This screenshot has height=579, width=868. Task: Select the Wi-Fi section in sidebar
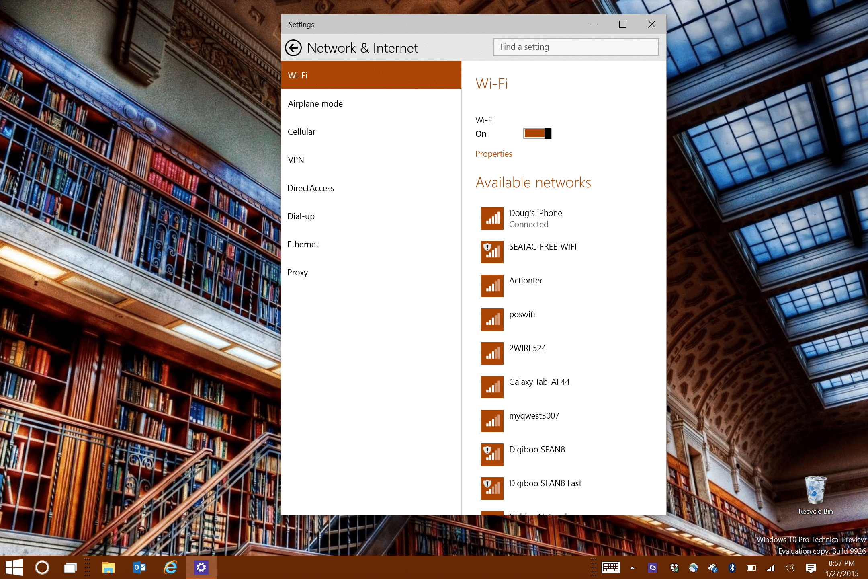coord(371,75)
